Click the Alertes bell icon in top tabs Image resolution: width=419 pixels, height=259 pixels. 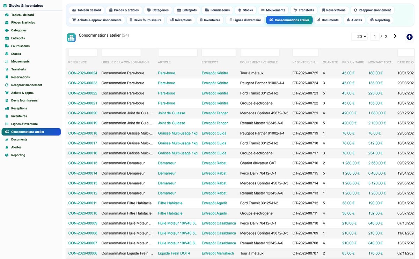[x=348, y=20]
